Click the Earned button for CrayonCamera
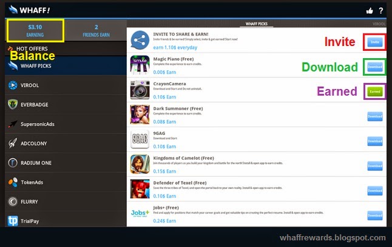The image size is (392, 247). pyautogui.click(x=375, y=91)
